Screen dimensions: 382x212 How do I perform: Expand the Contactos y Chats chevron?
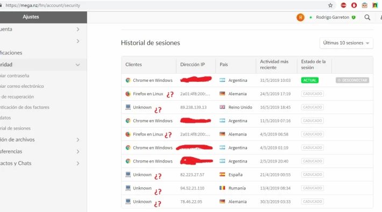(x=78, y=163)
